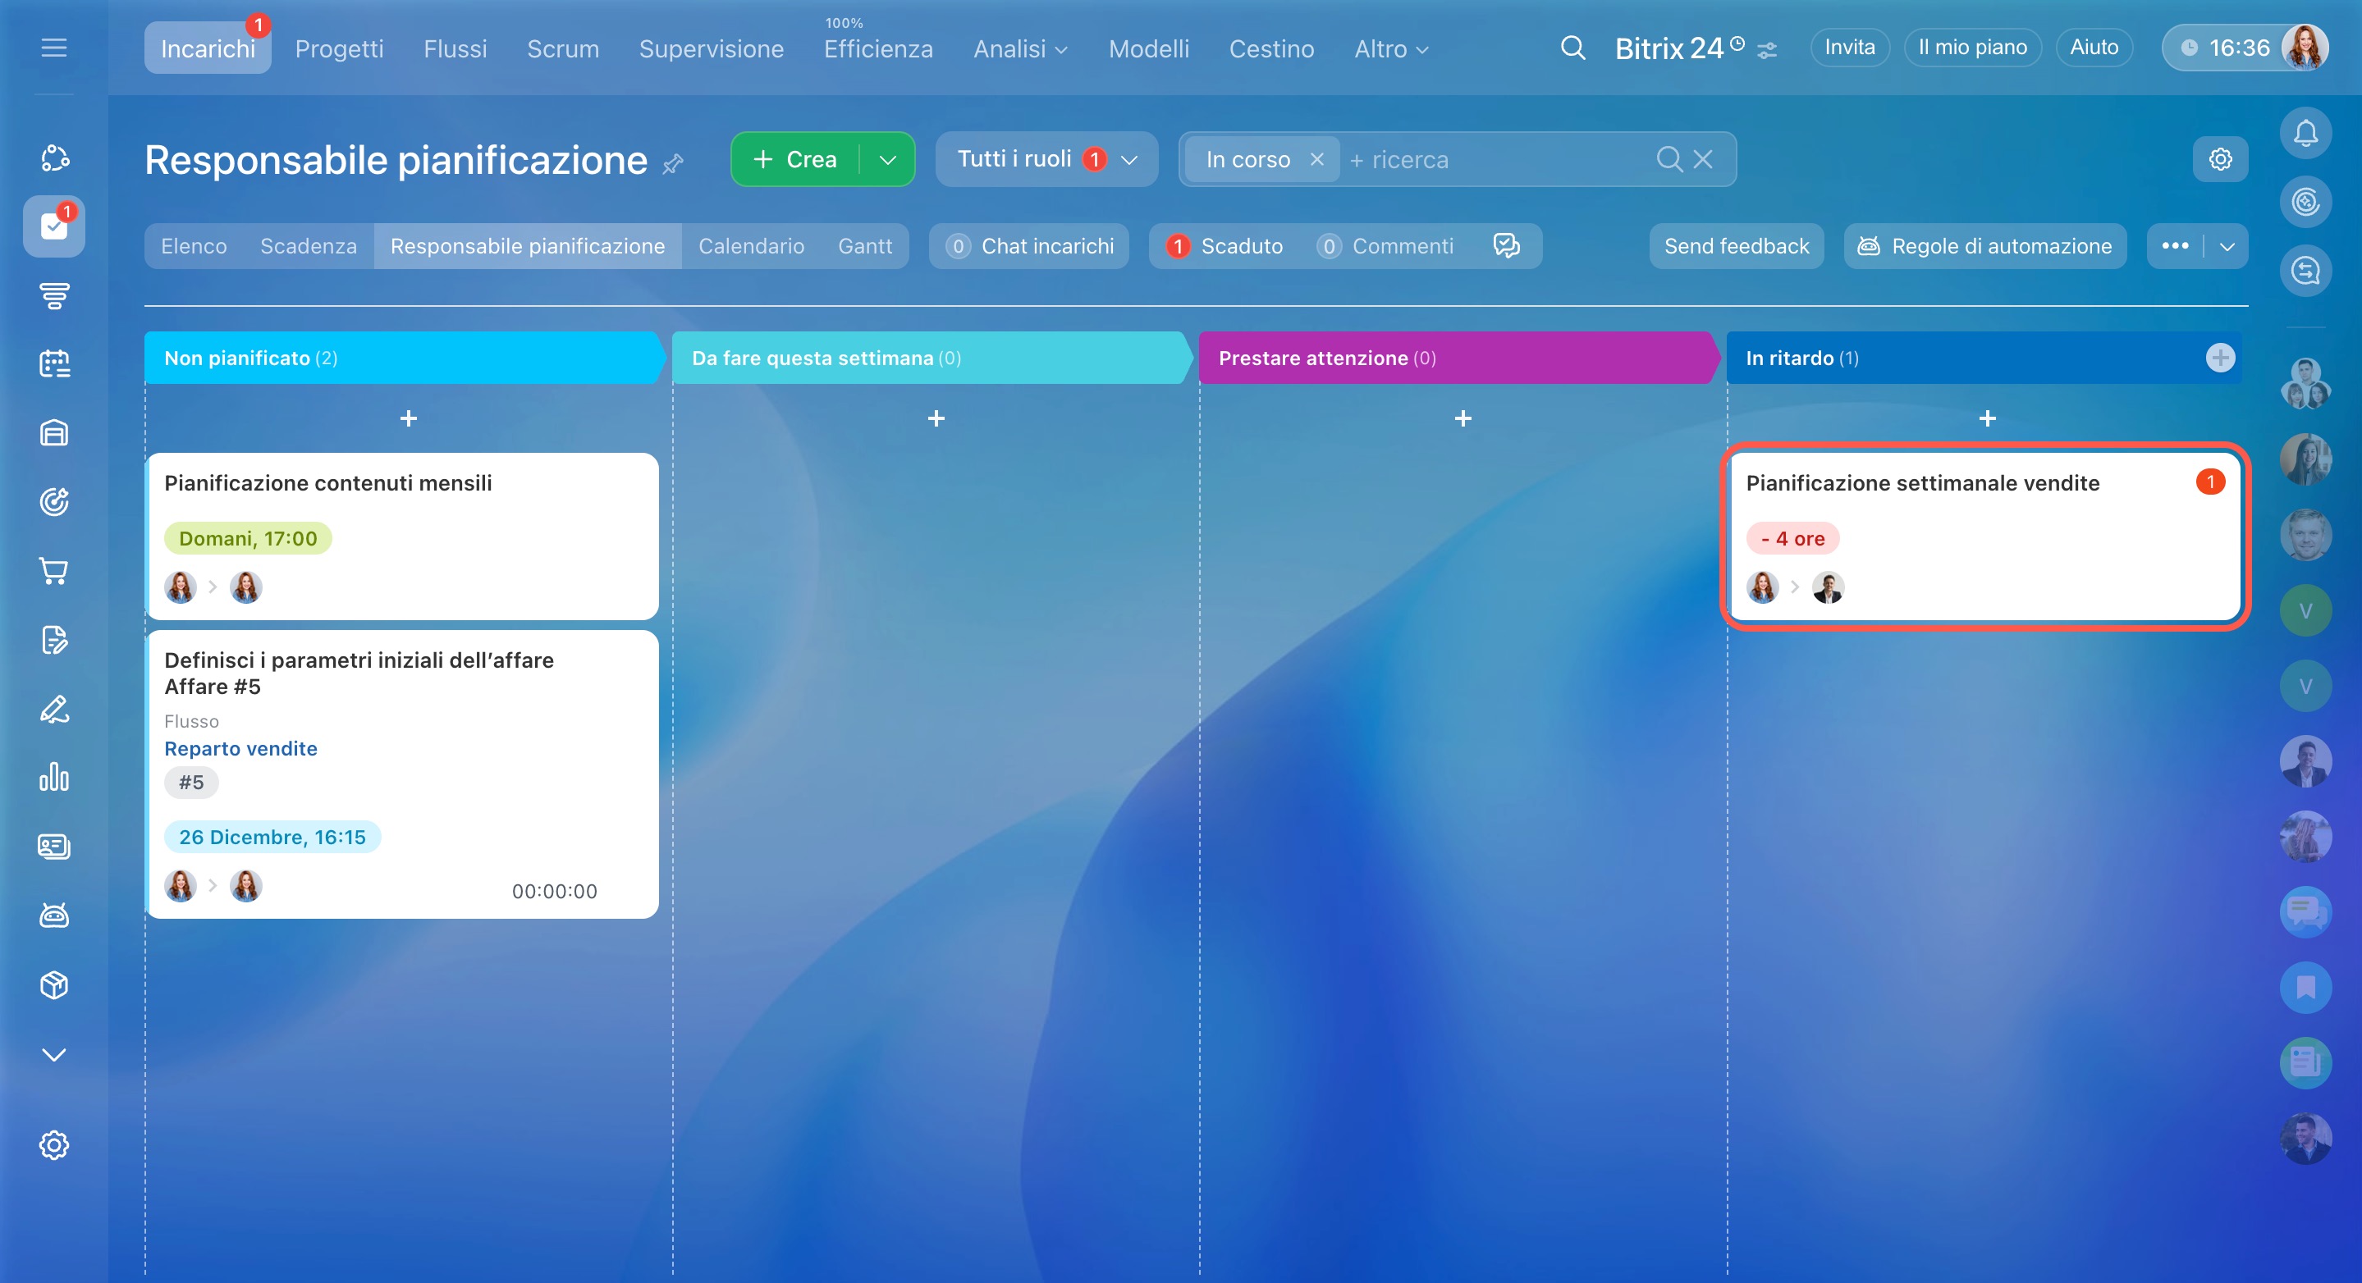Image resolution: width=2362 pixels, height=1283 pixels.
Task: Click the search magnifier in top bar
Action: (x=1572, y=48)
